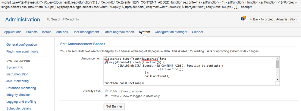Open Configuration Manager tab

171,32
